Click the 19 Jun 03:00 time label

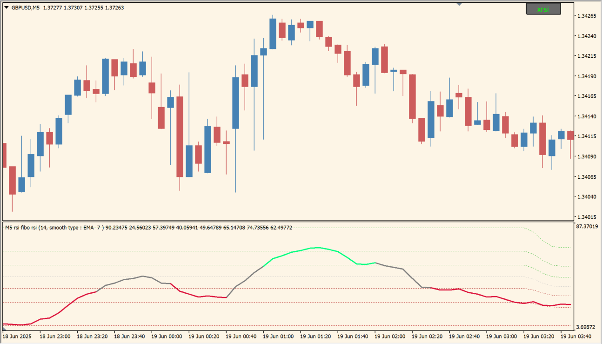502,336
